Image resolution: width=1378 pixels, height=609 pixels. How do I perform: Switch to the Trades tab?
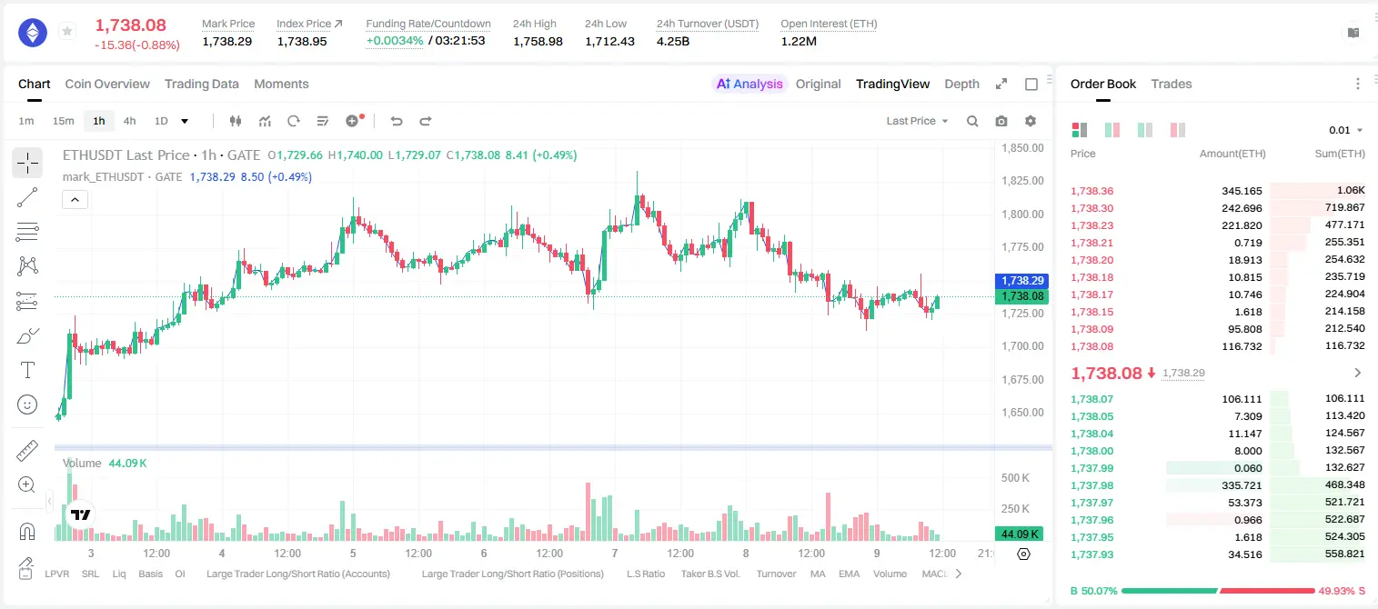(x=1172, y=84)
